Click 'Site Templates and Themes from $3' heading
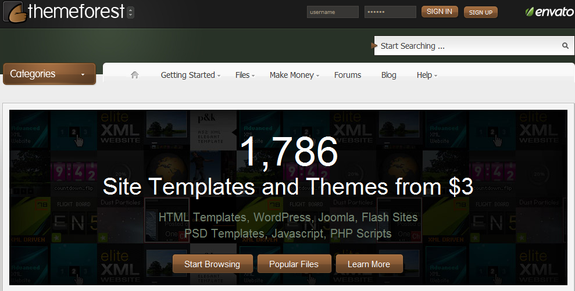Image resolution: width=575 pixels, height=291 pixels. pos(288,186)
